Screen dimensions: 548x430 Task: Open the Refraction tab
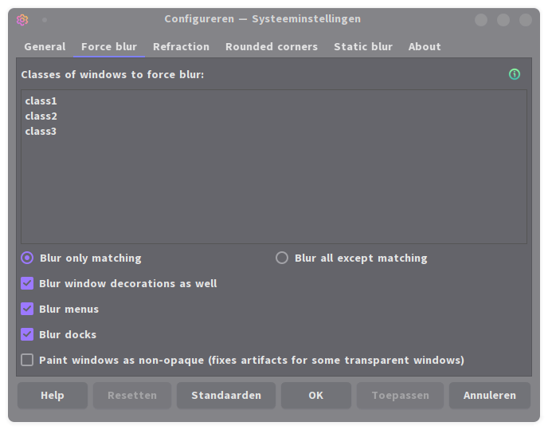click(x=181, y=47)
